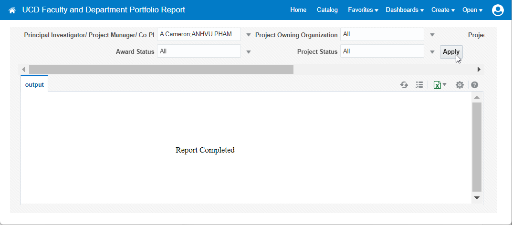Click the report vertical scrollbar down arrow
Viewport: 512px width, 225px height.
(476, 197)
